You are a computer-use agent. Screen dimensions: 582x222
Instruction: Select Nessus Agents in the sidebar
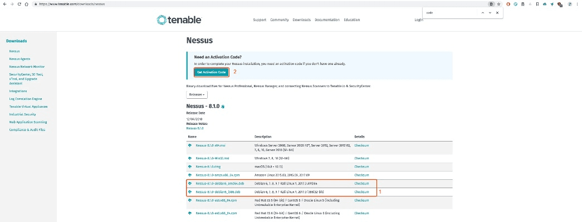click(x=19, y=58)
